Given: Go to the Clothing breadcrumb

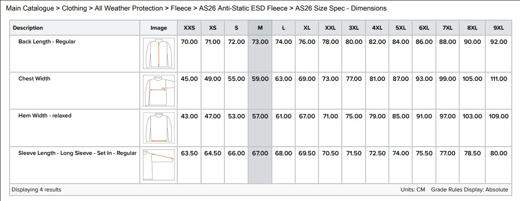Looking at the screenshot, I should point(74,8).
